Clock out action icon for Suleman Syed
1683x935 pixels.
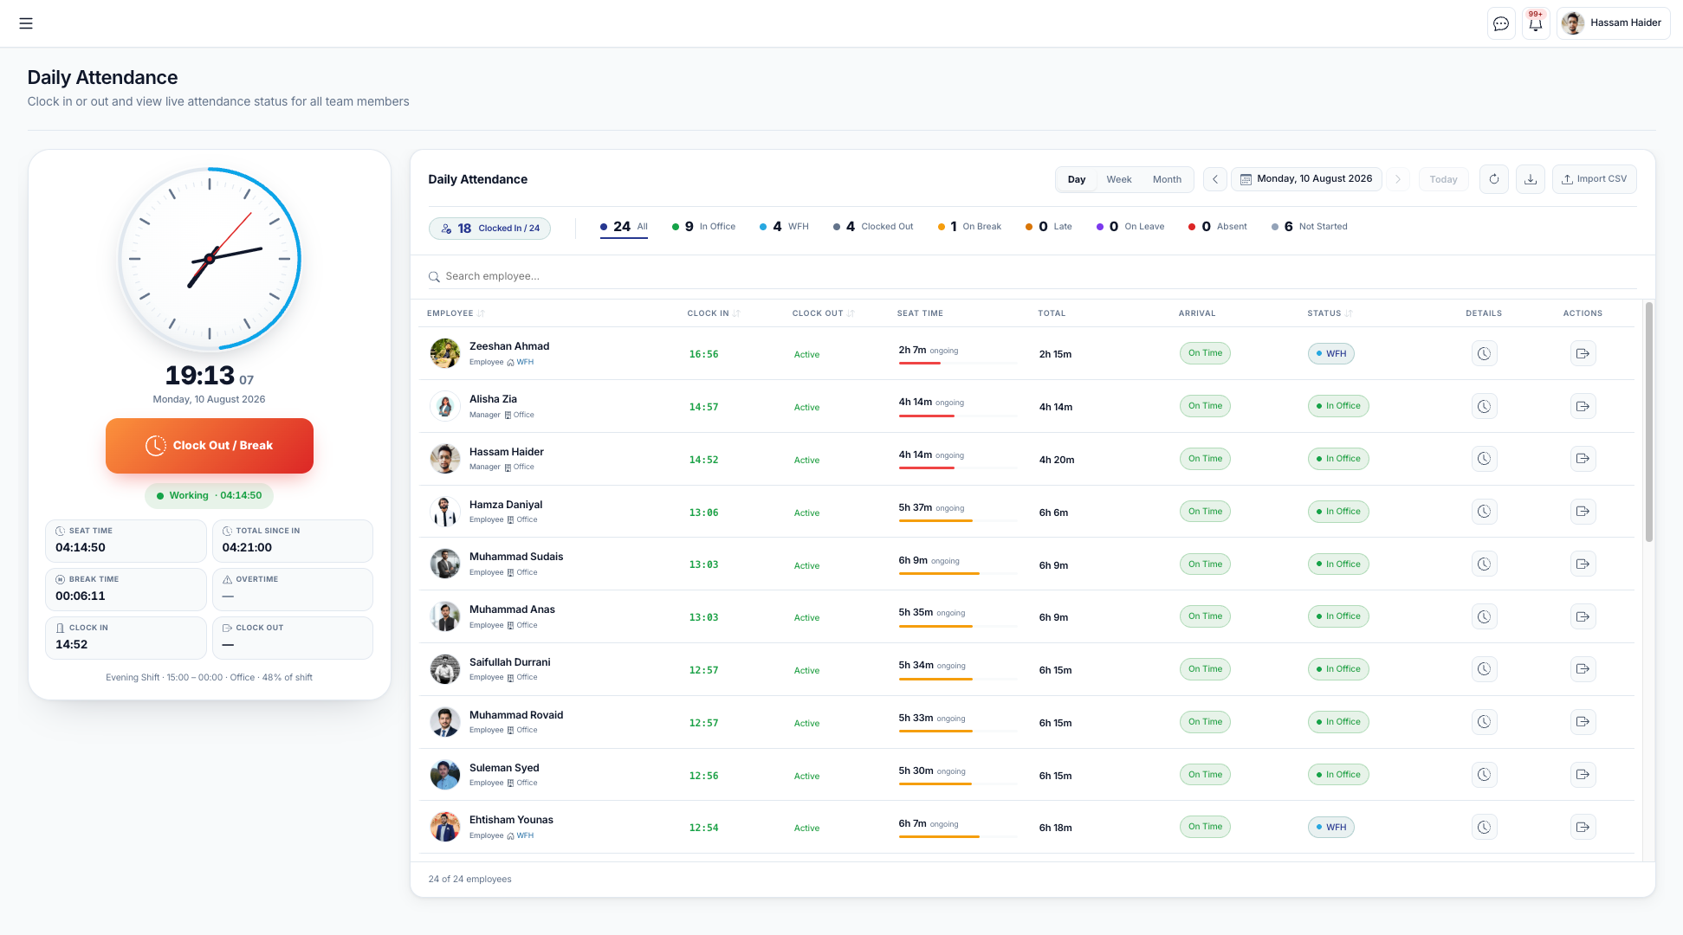pyautogui.click(x=1583, y=775)
